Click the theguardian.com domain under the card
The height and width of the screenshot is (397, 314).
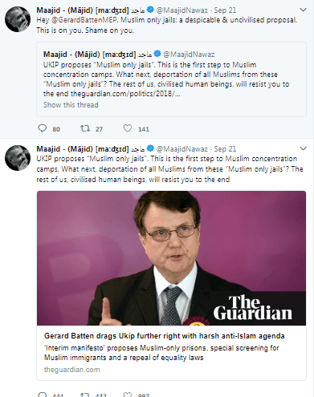point(72,370)
